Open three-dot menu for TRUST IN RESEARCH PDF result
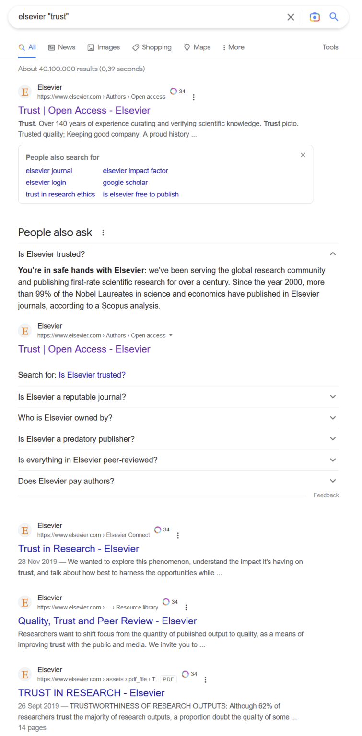Screen dimensions: 362x736 pyautogui.click(x=205, y=679)
